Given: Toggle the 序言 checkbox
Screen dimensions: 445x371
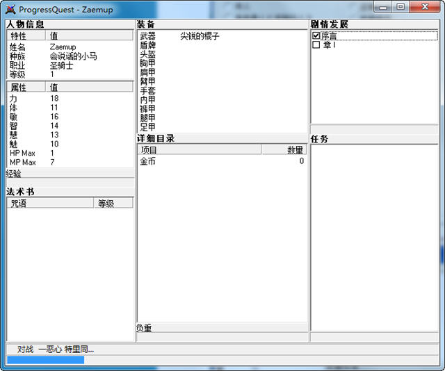Looking at the screenshot, I should [x=316, y=35].
